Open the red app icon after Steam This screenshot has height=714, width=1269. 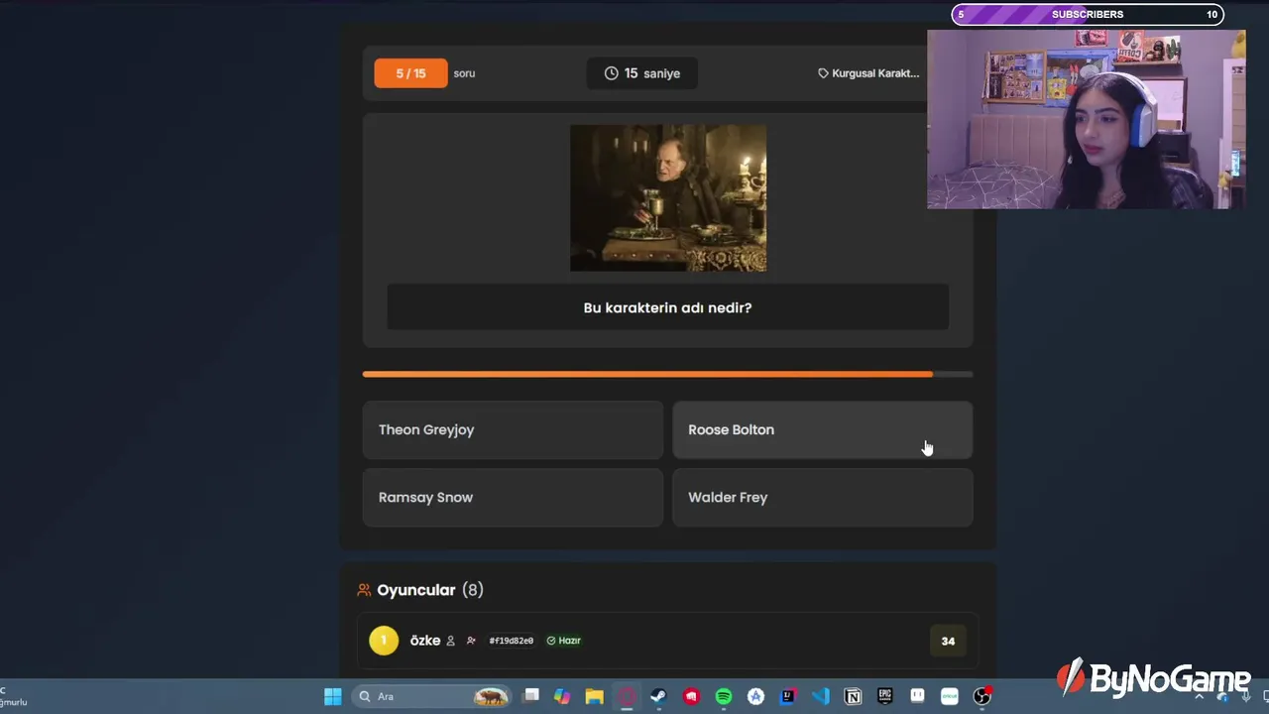click(x=691, y=696)
